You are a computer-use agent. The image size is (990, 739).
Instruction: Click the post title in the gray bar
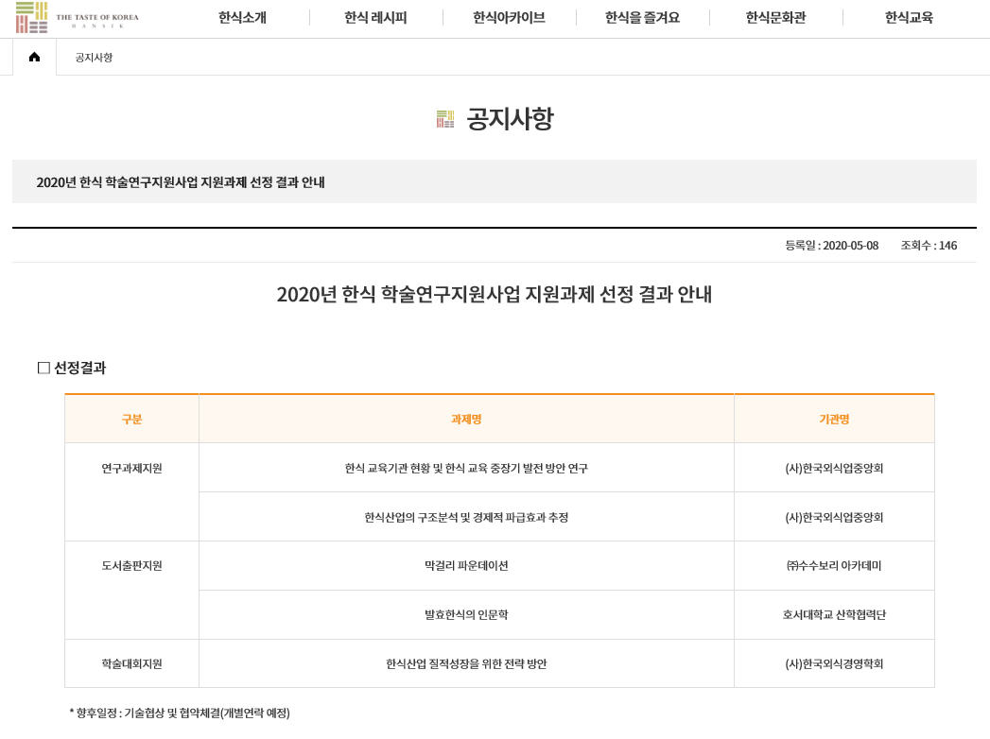(181, 182)
